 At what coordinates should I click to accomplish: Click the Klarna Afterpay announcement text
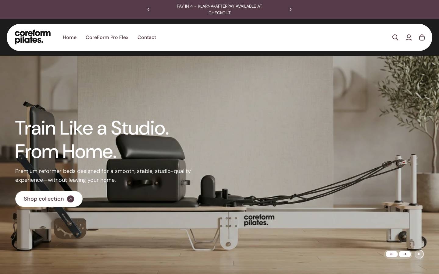(x=220, y=9)
